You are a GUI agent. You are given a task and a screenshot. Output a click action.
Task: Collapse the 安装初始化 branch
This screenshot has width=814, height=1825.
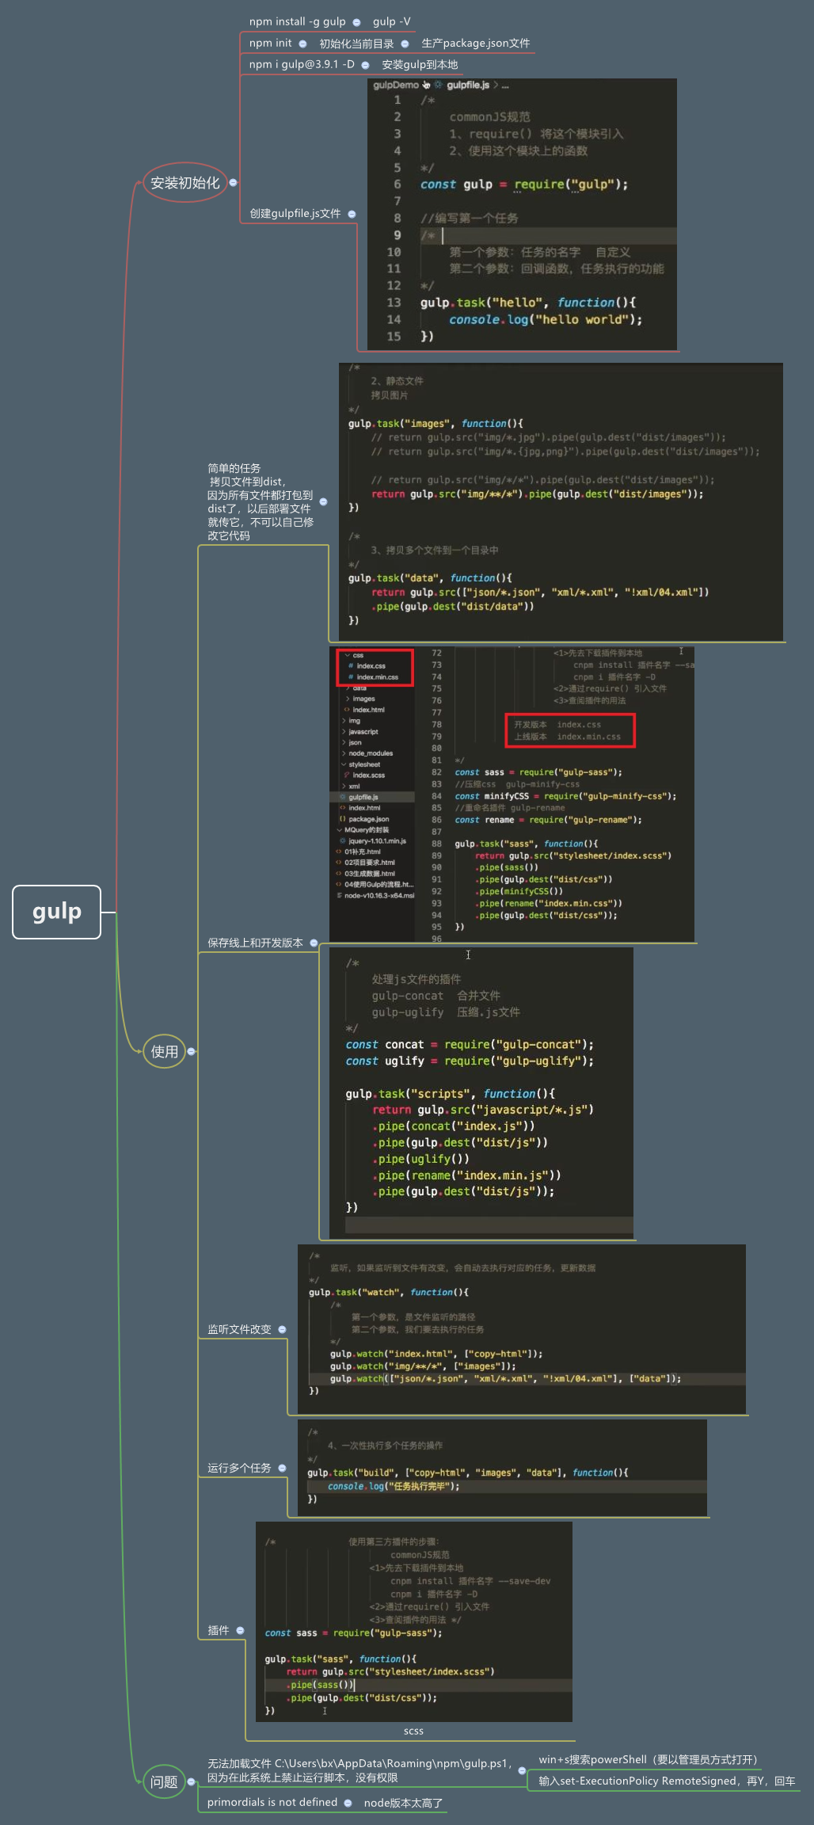click(x=234, y=182)
